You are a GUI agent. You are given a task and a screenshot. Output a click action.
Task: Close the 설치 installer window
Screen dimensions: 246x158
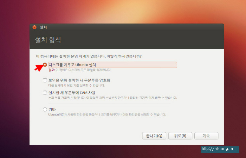(x=34, y=27)
